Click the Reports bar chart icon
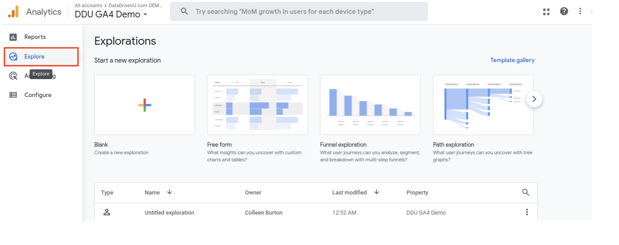Screen dimensions: 619x245 pos(13,37)
